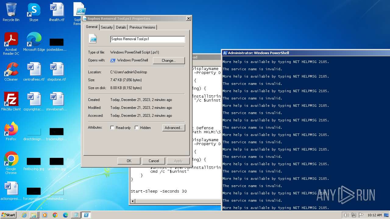Switch to Notepad taskbar button
Screen dimensions: 390x219
76,215
